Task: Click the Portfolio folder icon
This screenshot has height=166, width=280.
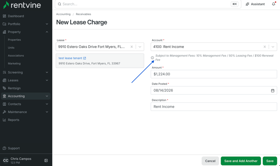Action: point(5,24)
